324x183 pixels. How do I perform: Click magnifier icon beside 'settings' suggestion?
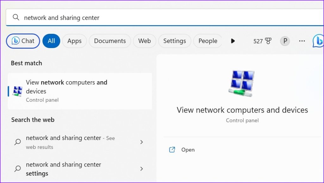pyautogui.click(x=18, y=169)
